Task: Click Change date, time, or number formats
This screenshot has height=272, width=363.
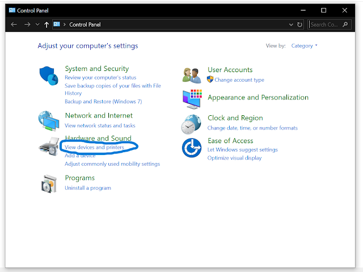Action: [x=252, y=128]
